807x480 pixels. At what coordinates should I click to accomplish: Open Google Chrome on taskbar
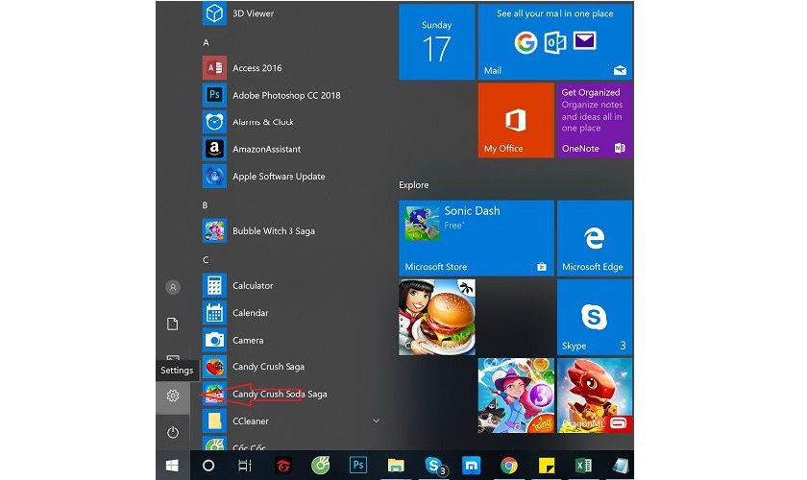click(509, 466)
